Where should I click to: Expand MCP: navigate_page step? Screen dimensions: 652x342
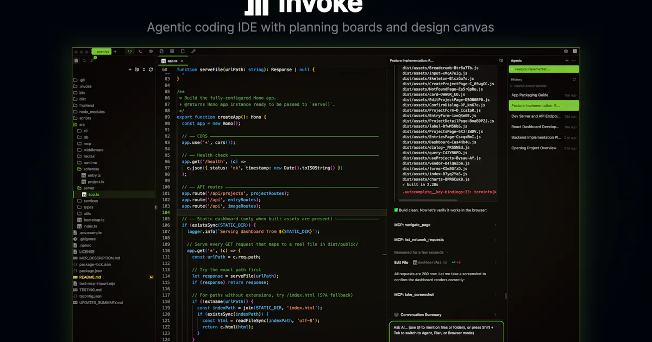pos(445,225)
